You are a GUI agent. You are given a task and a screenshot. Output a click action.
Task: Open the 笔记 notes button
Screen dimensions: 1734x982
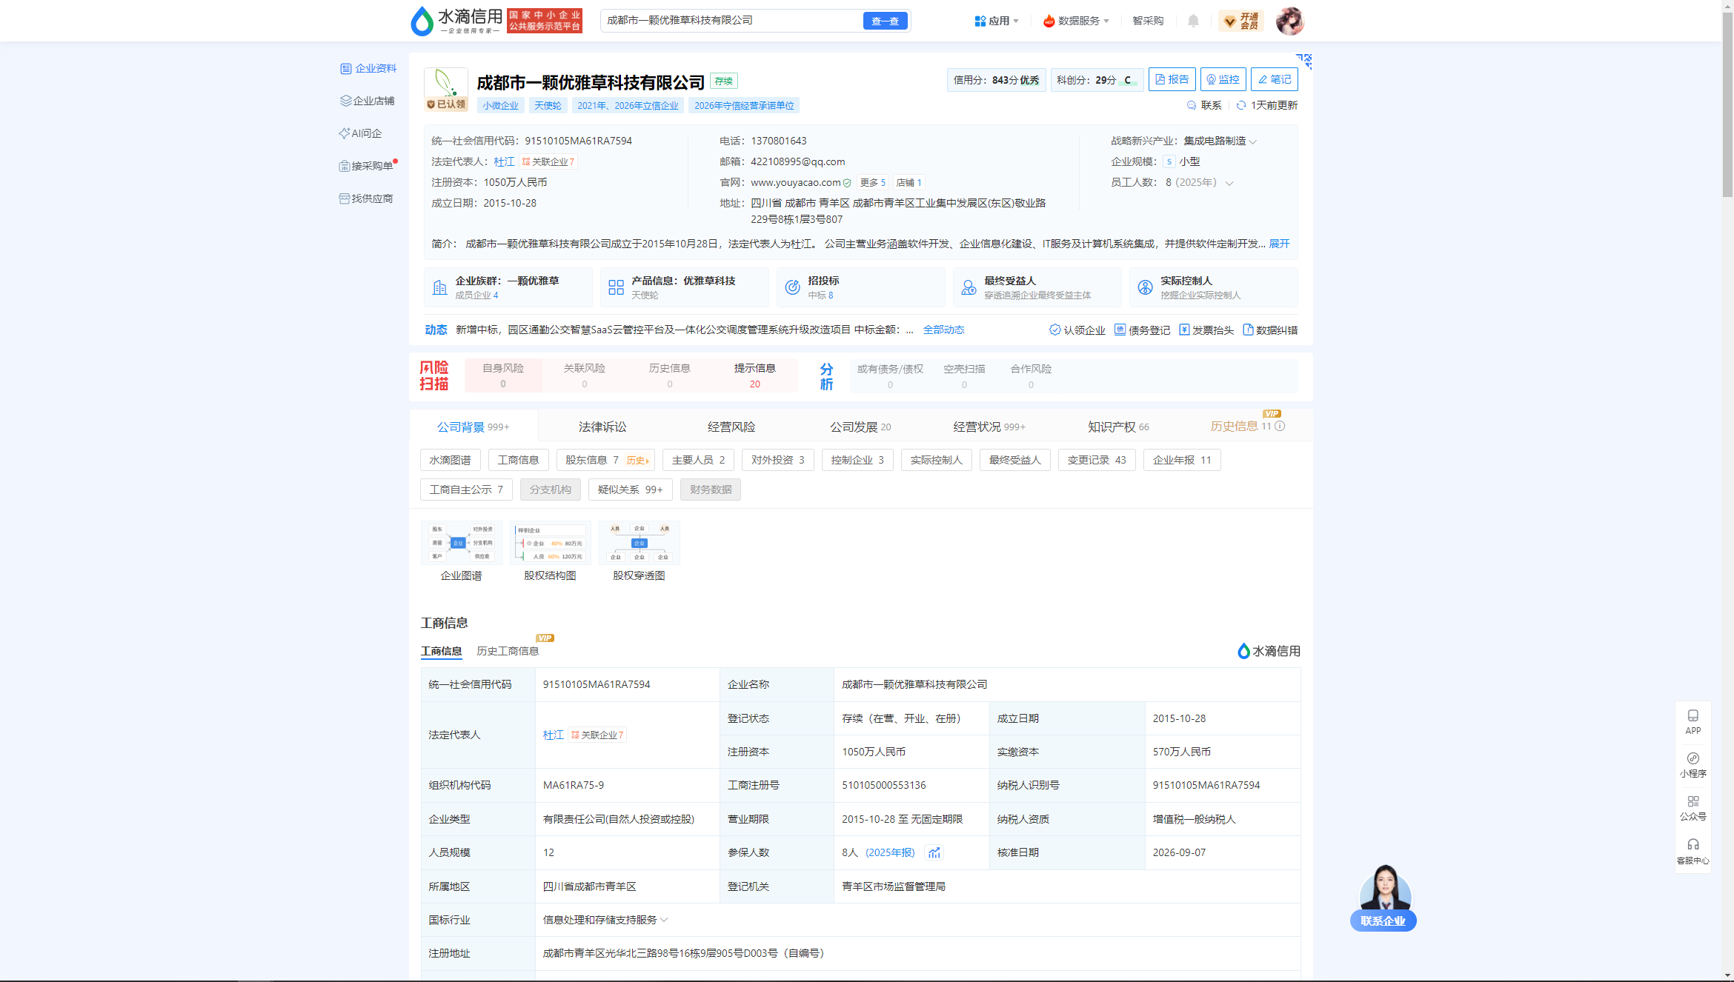tap(1275, 79)
